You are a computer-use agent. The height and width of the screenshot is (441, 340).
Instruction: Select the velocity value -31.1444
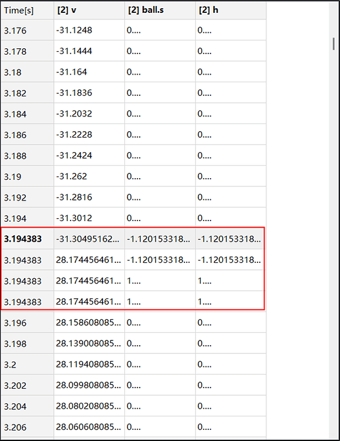[90, 51]
